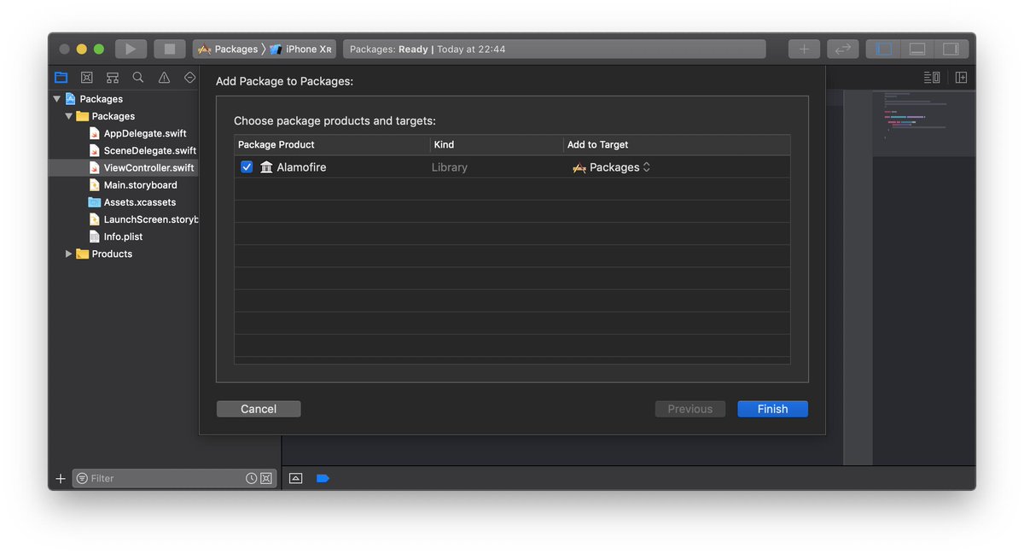The height and width of the screenshot is (554, 1024).
Task: Click the Packages scheme in the toolbar
Action: point(228,50)
